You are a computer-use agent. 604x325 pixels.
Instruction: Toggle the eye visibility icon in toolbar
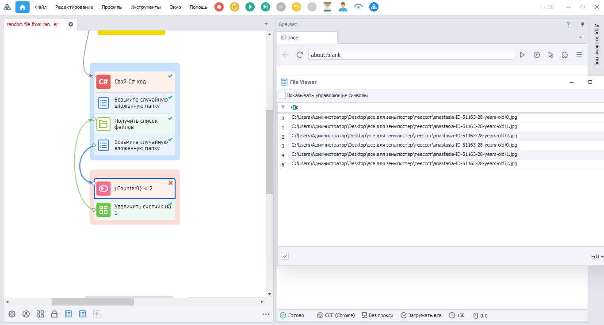pos(358,7)
